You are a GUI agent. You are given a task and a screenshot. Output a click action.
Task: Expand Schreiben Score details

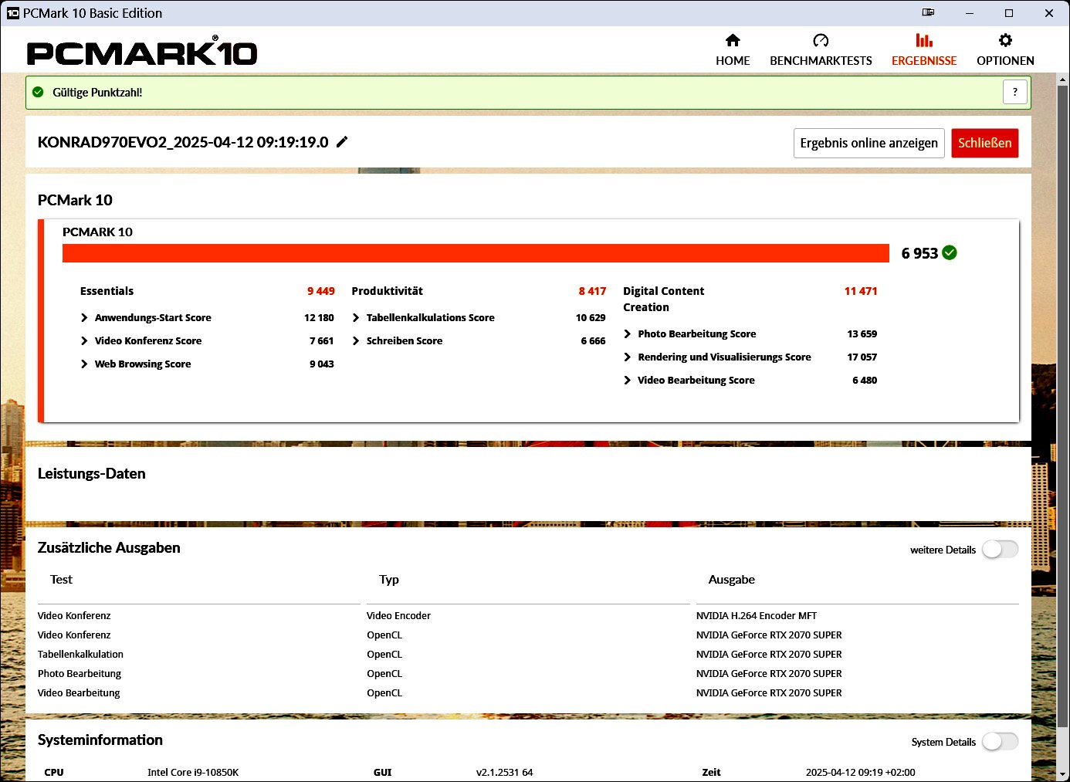click(356, 340)
